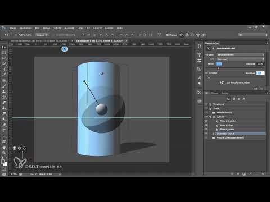
Task: Click the 3D scale mode icon in options bar
Action: [204, 35]
